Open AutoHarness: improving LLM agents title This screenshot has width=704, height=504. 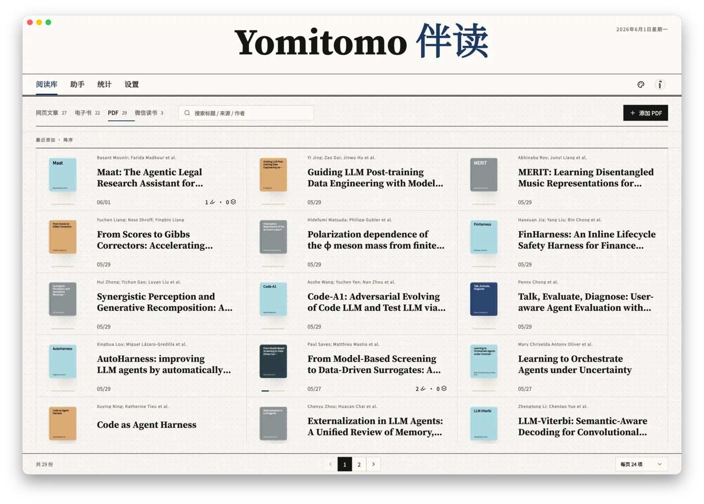pos(164,364)
